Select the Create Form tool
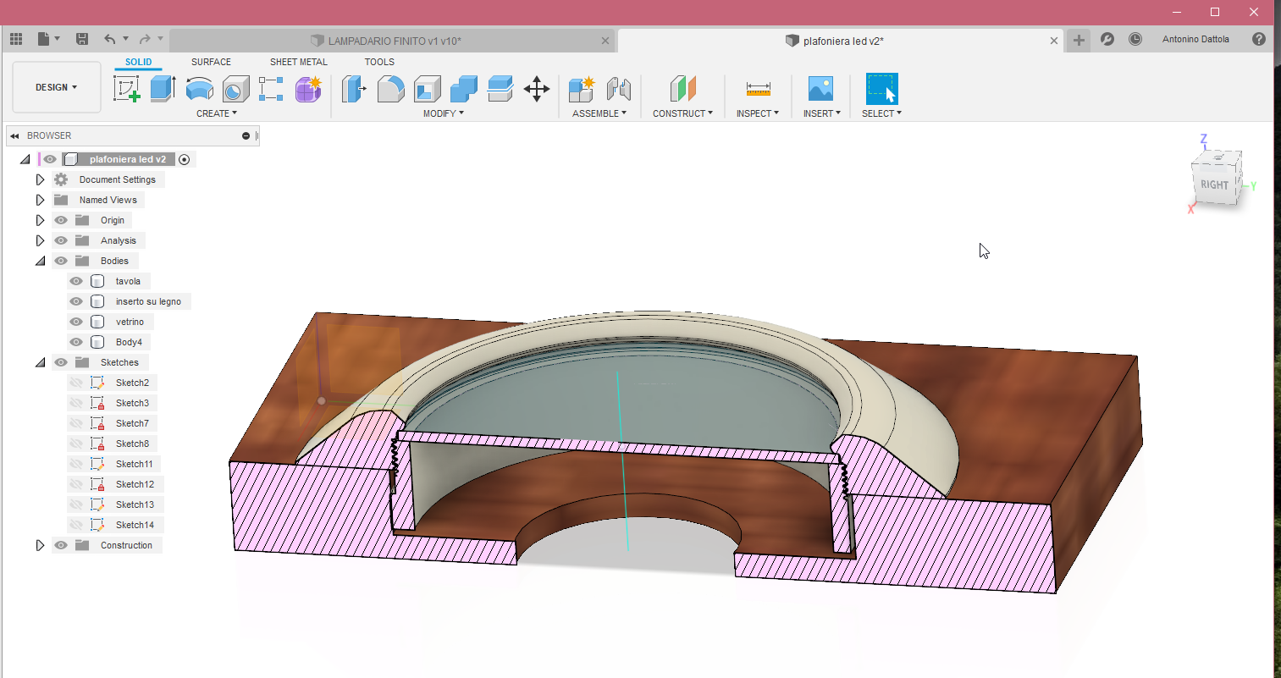Screen dimensions: 1281x678 tap(308, 88)
